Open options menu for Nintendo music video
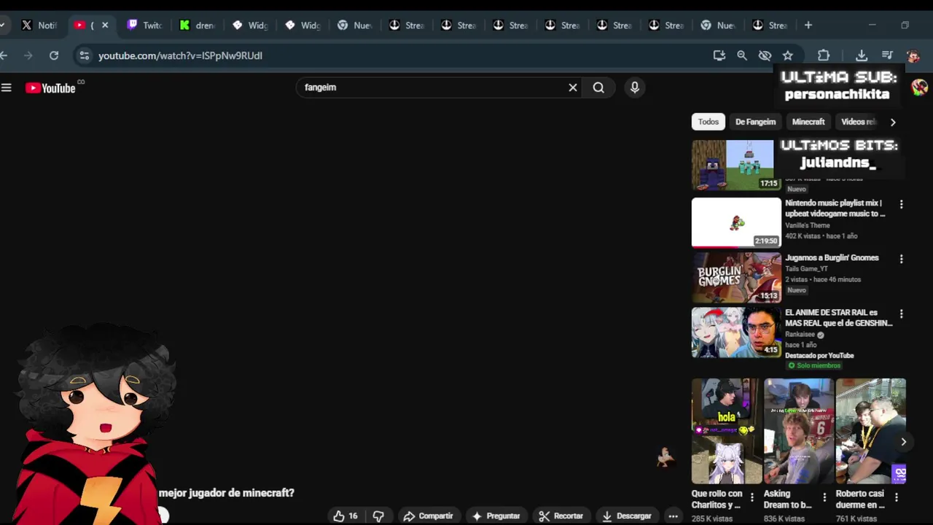The image size is (933, 525). tap(901, 204)
